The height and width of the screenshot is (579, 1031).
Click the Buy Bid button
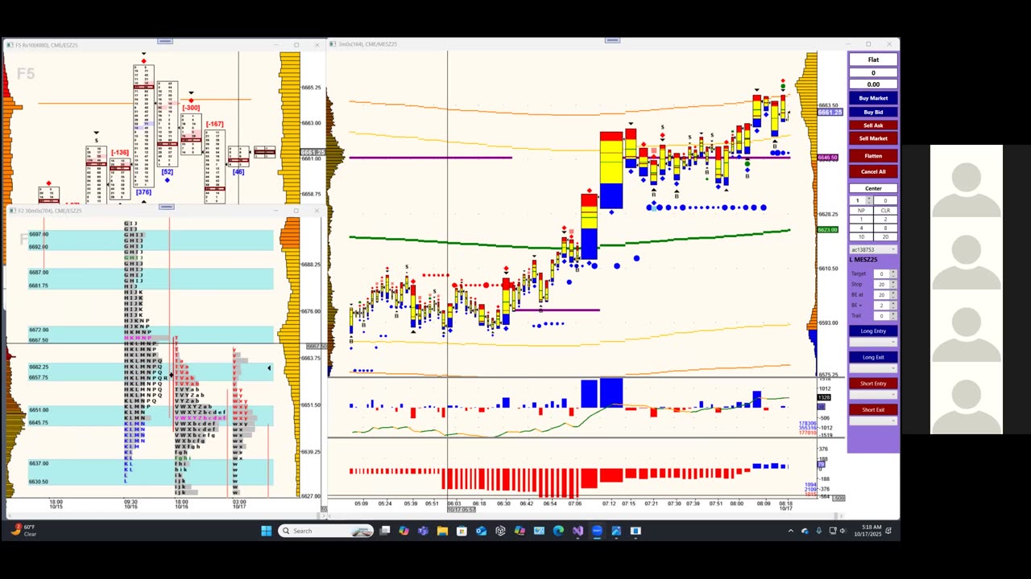point(873,112)
